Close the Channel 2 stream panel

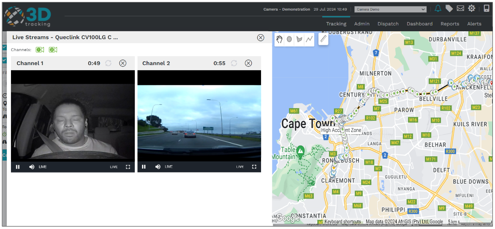click(248, 63)
